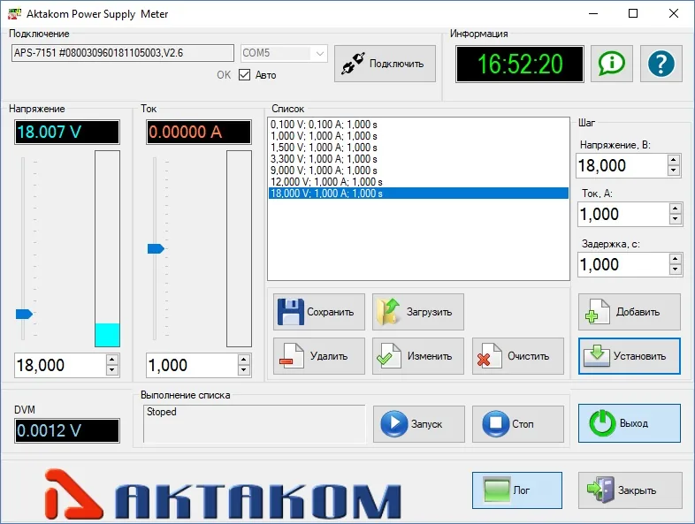This screenshot has width=695, height=524.
Task: Click the main voltage input field 18,000
Action: click(60, 366)
